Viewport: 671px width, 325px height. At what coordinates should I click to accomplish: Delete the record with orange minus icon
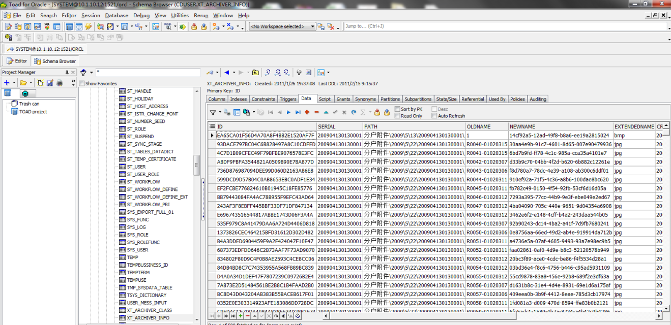pyautogui.click(x=316, y=112)
